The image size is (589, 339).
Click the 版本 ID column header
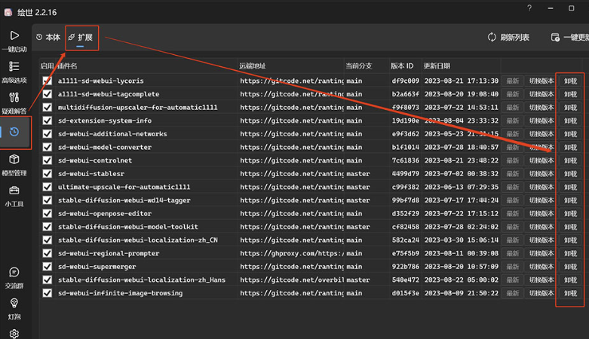click(402, 66)
